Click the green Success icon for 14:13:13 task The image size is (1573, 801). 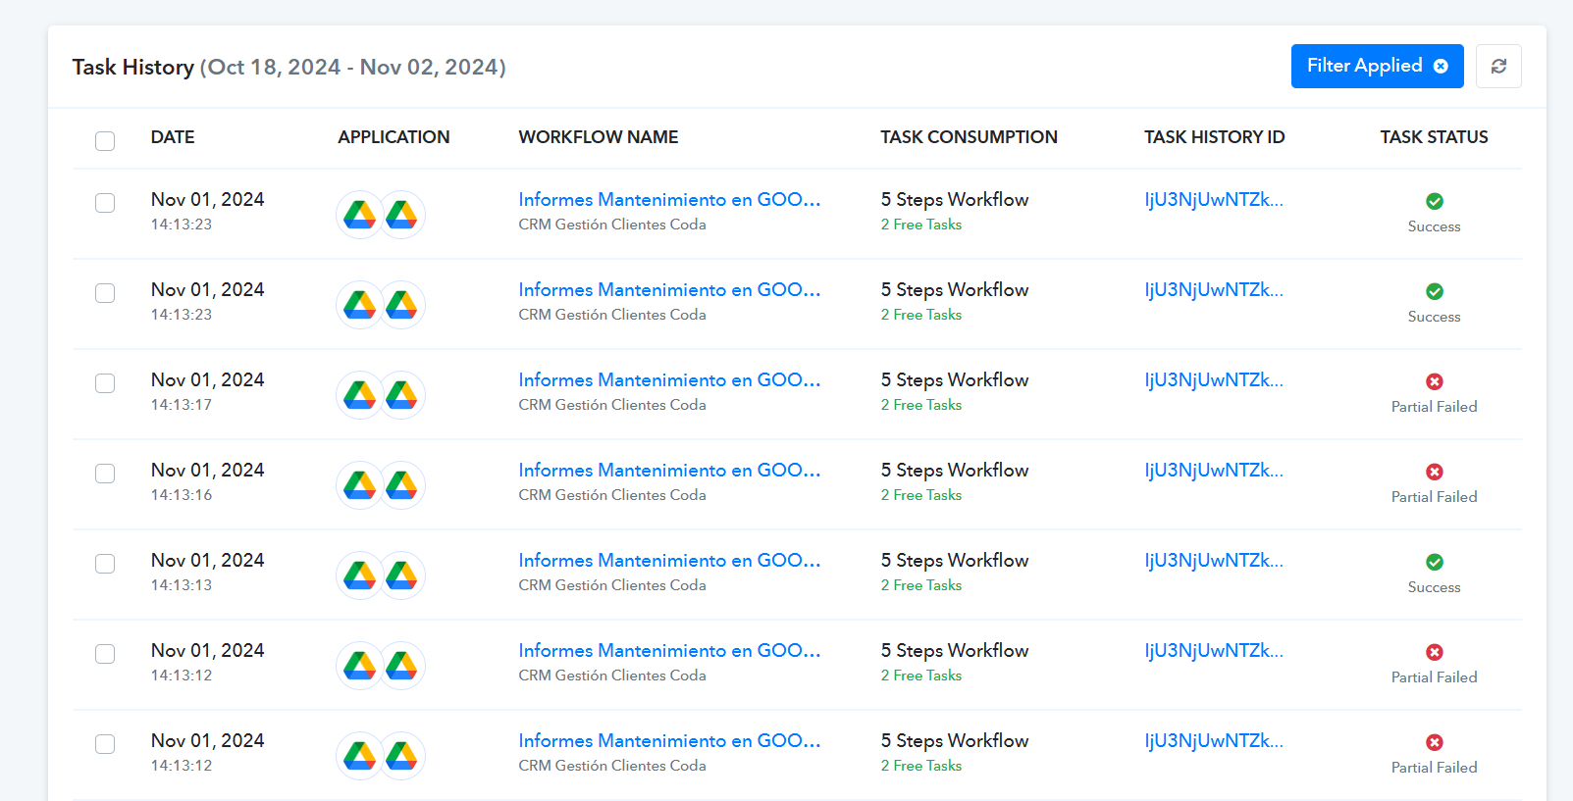click(x=1434, y=562)
